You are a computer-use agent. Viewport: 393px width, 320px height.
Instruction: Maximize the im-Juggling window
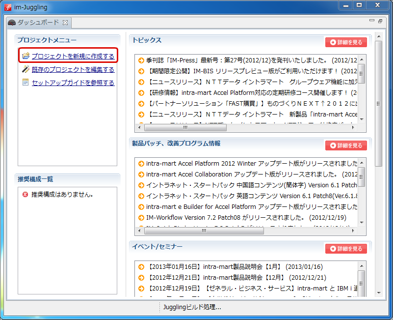click(x=359, y=5)
